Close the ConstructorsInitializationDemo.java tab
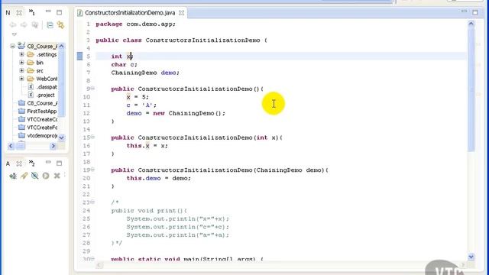Viewport: 489px width, 275px height. 181,13
